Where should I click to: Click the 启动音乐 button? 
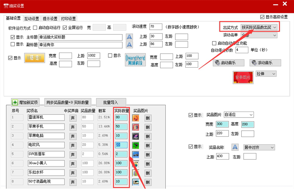pyautogui.click(x=229, y=63)
